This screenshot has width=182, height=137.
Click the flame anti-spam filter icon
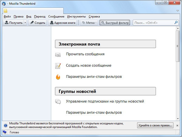(58, 77)
